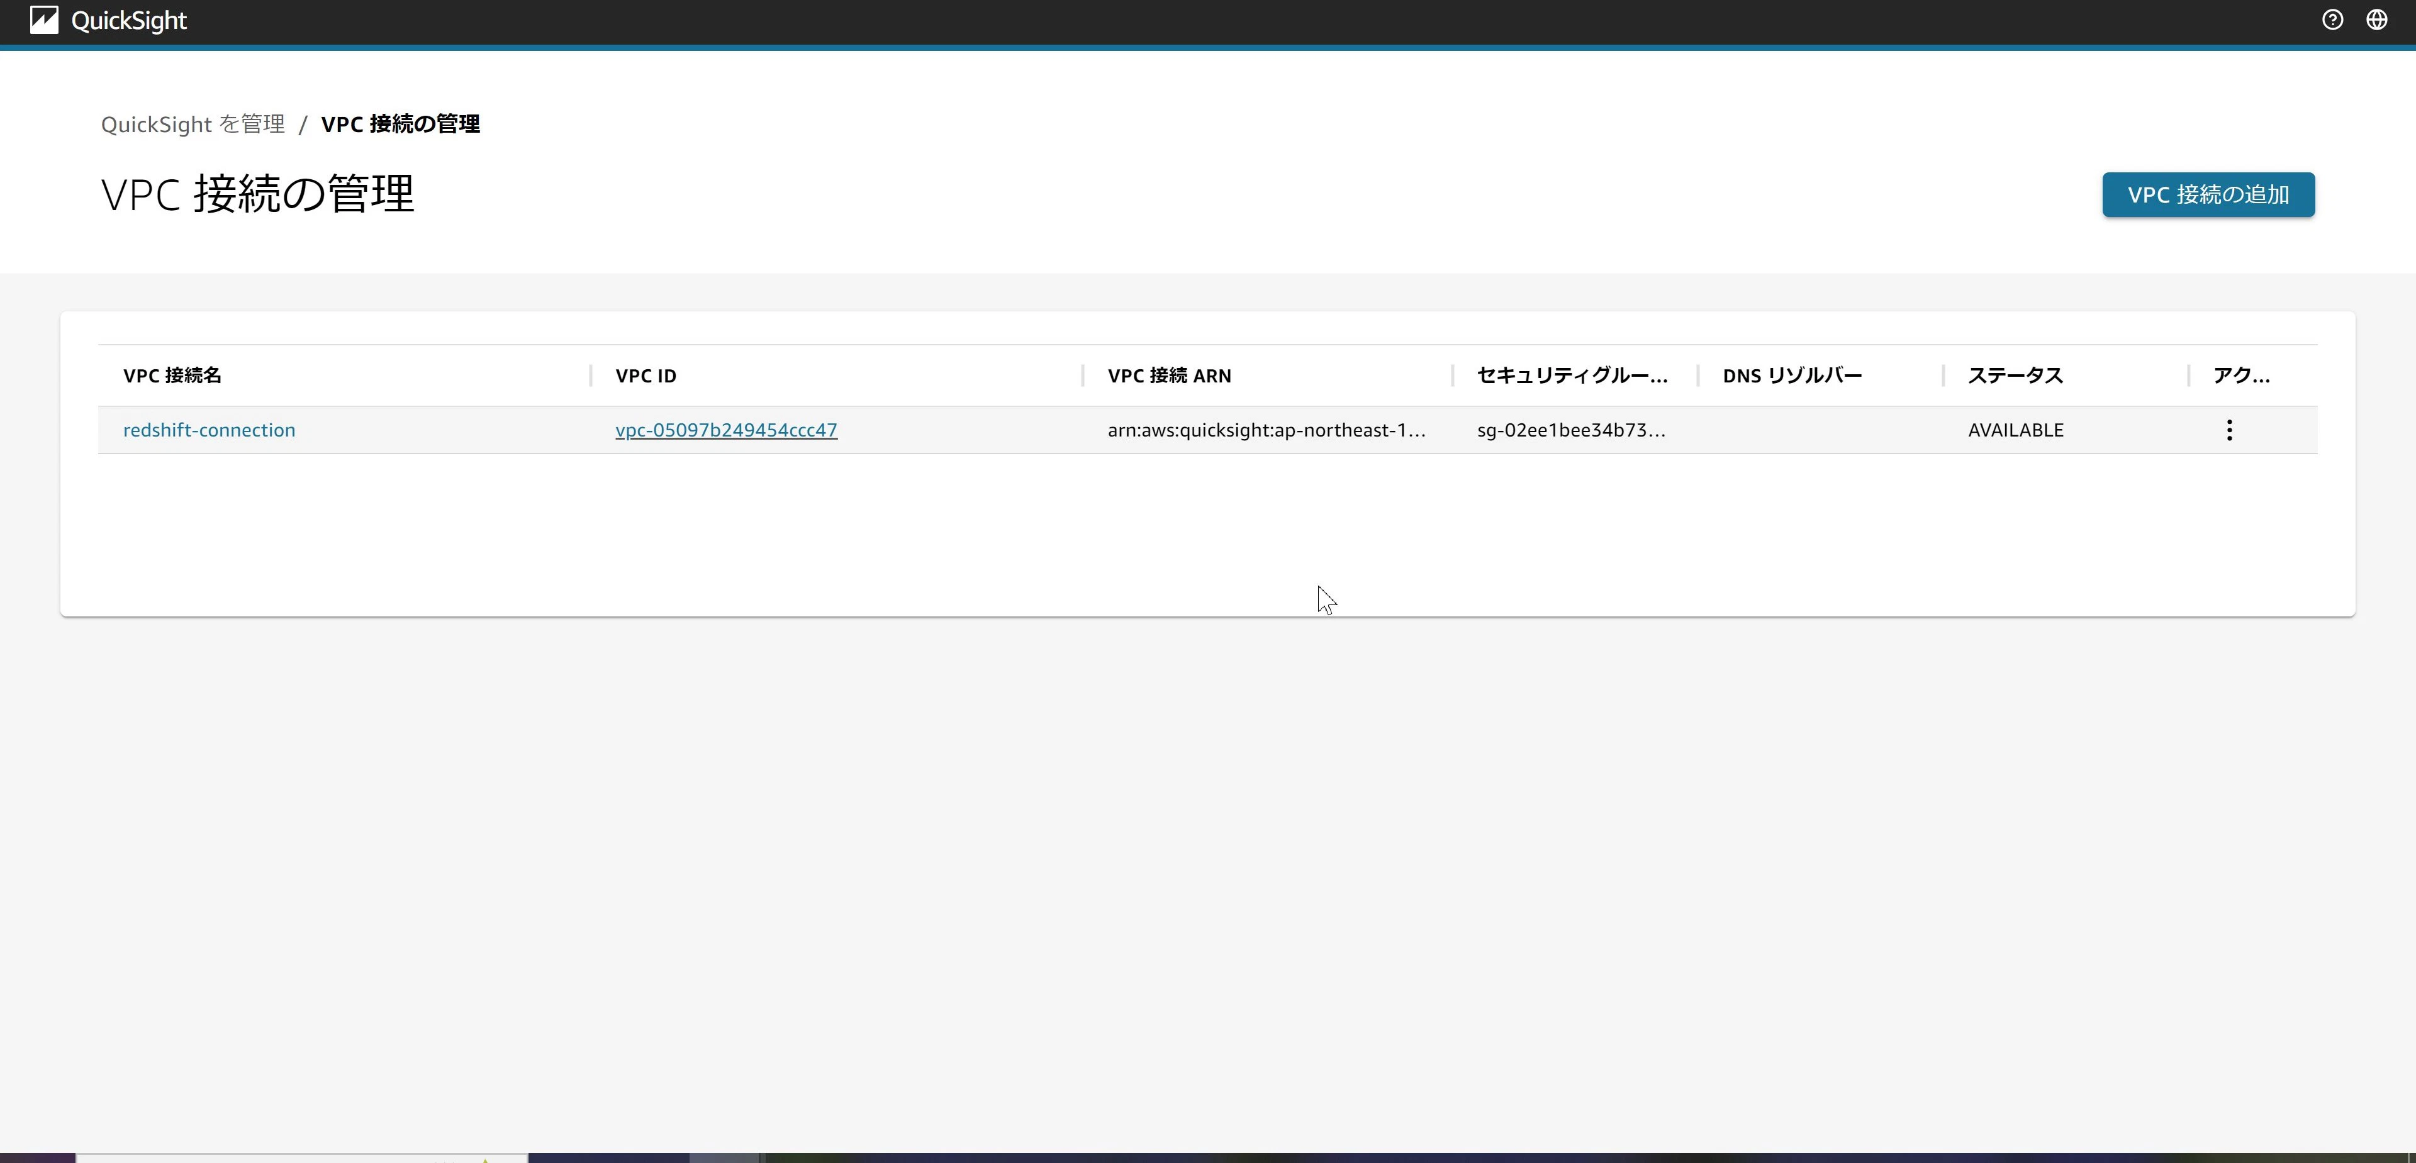The image size is (2416, 1163).
Task: Select the sg-02ee1bee34b73 security group cell
Action: click(x=1571, y=430)
